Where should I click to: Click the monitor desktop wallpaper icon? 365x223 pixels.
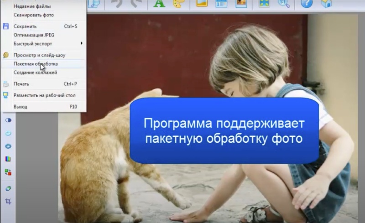6,95
